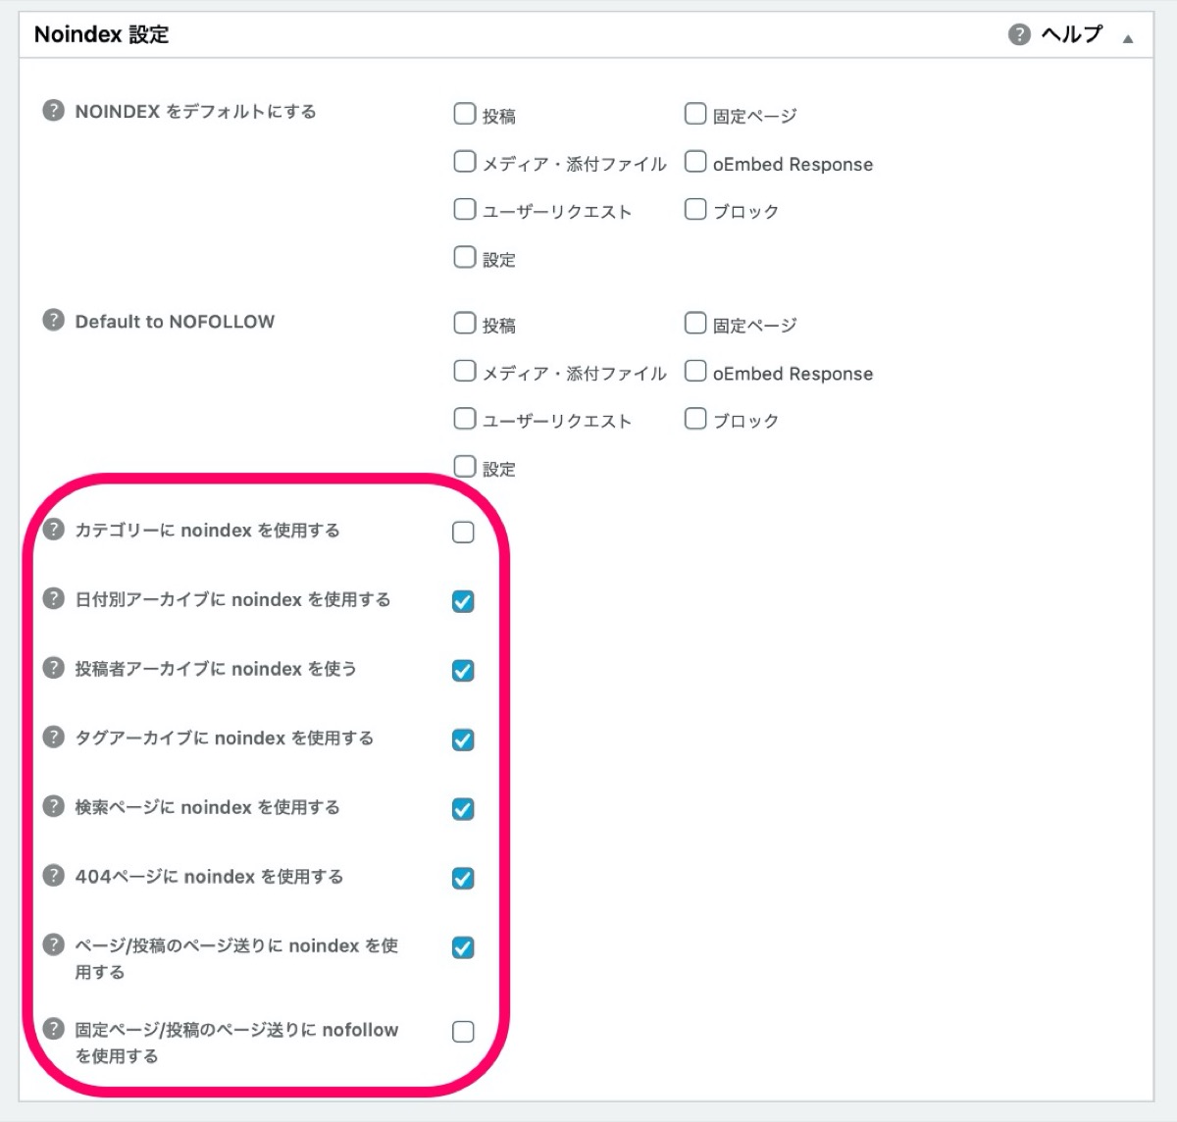Show help for 日付別アーカイブに noindex を使用する

click(x=53, y=598)
